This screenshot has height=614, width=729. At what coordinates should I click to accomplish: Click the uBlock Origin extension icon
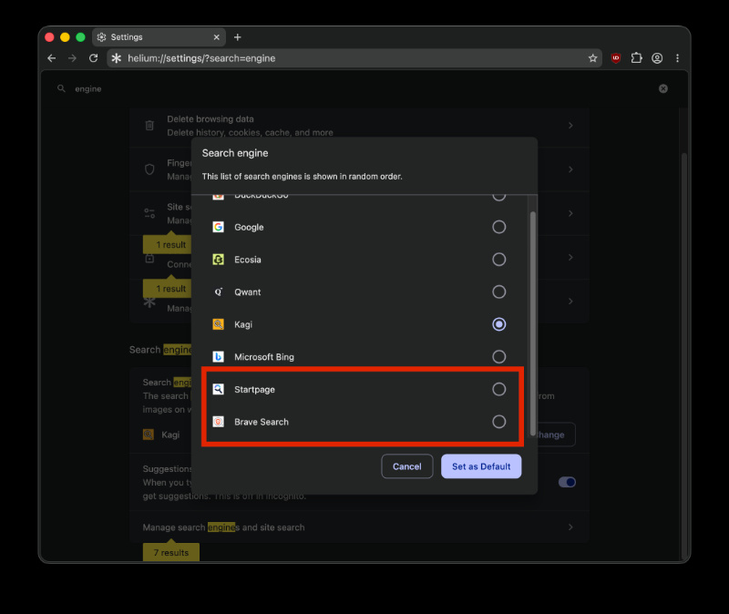(616, 58)
